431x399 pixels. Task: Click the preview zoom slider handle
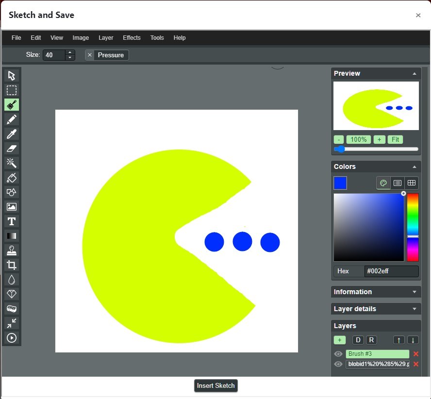(341, 149)
